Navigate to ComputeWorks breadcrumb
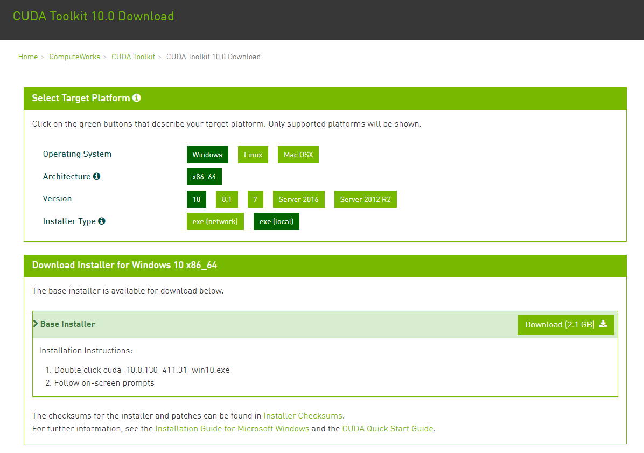This screenshot has height=453, width=644. tap(74, 57)
